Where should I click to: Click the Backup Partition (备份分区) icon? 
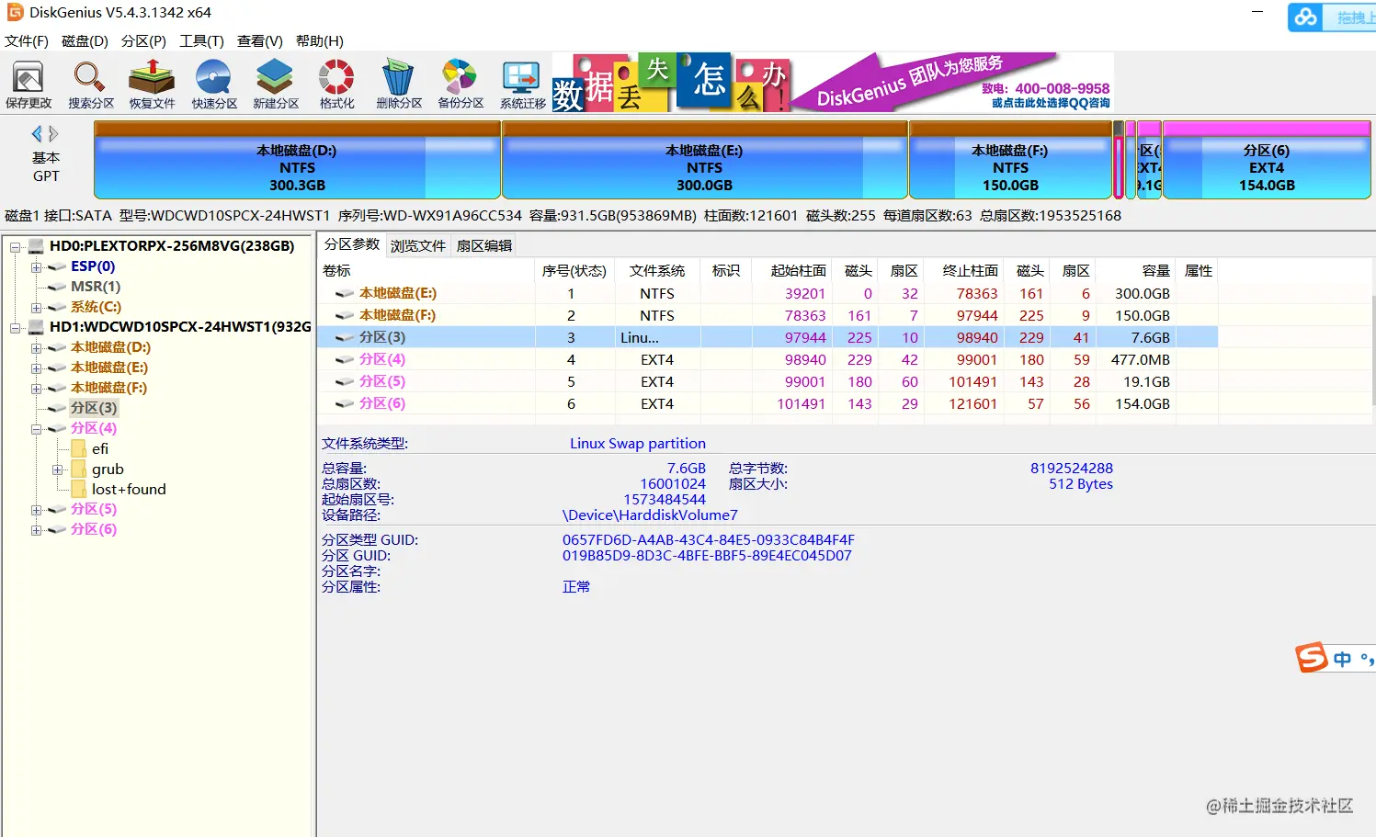point(461,84)
